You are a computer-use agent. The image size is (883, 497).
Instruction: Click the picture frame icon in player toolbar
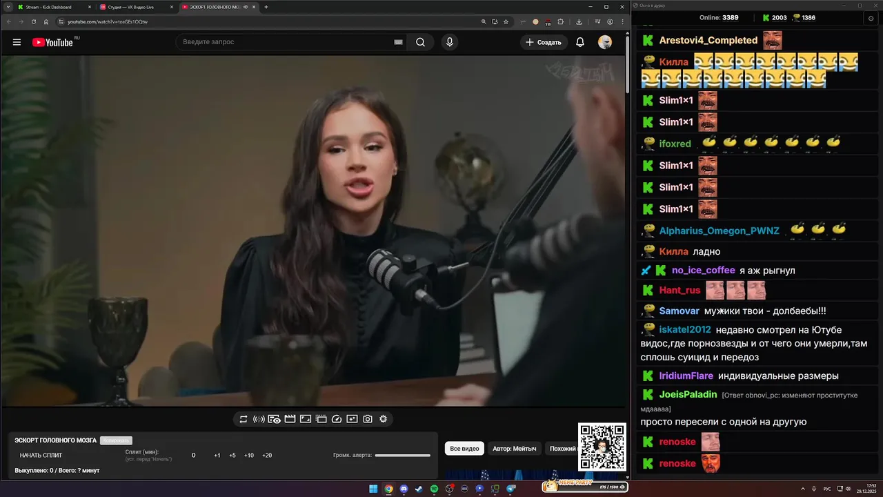pos(305,419)
